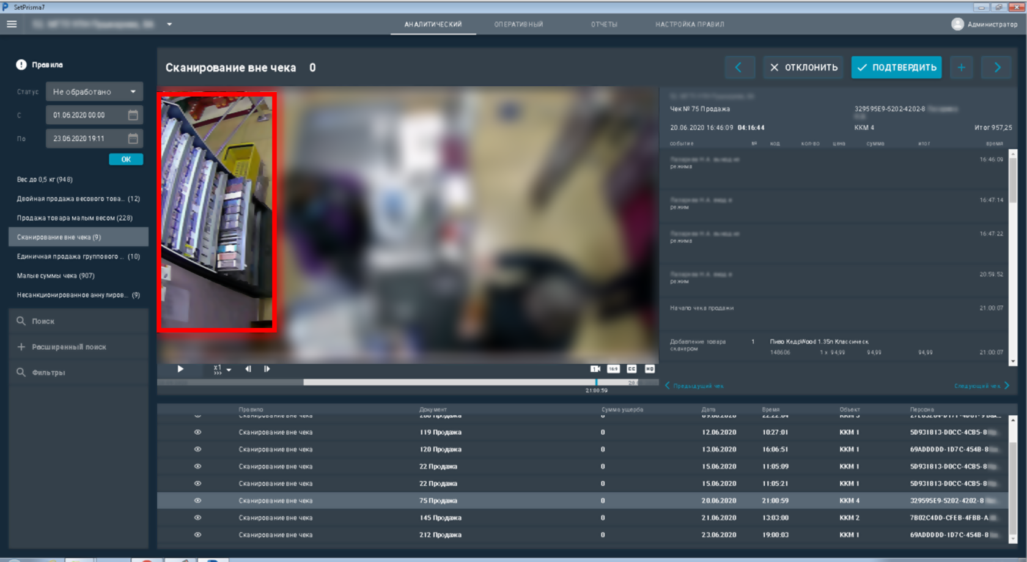Click the Поиск magnifier icon
Image resolution: width=1027 pixels, height=562 pixels.
[21, 321]
